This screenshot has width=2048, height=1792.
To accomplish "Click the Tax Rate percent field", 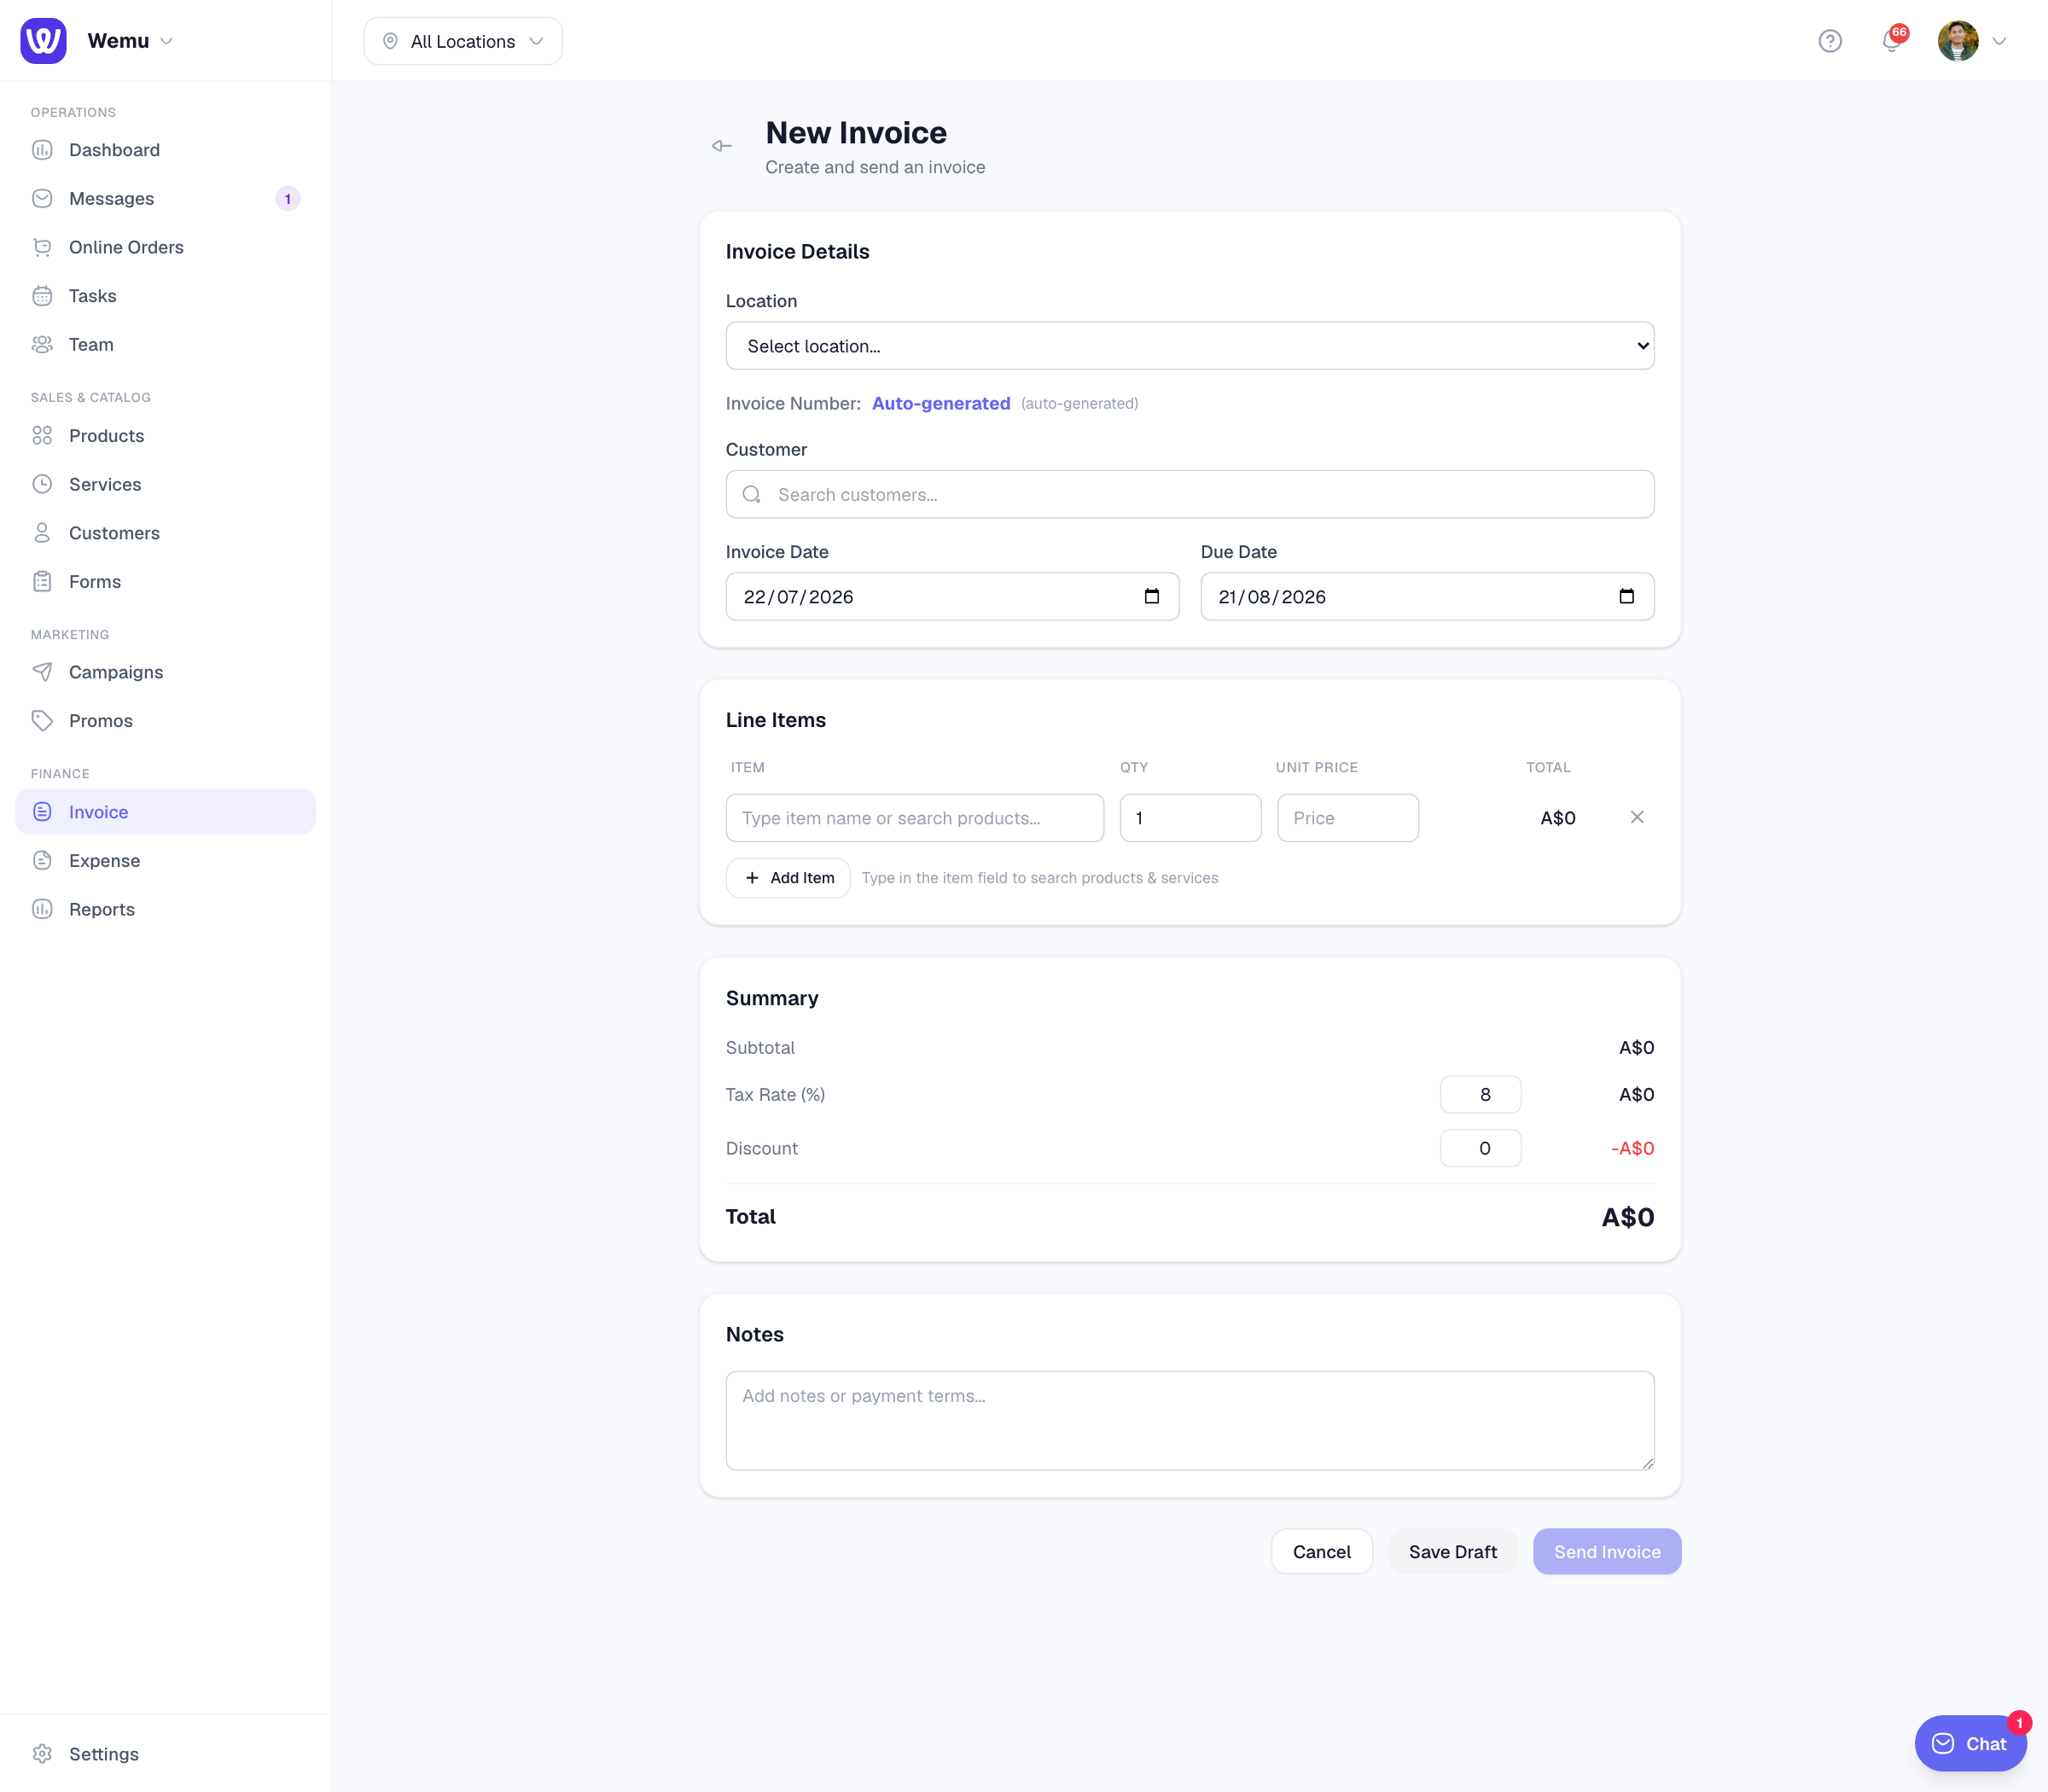I will click(x=1480, y=1094).
